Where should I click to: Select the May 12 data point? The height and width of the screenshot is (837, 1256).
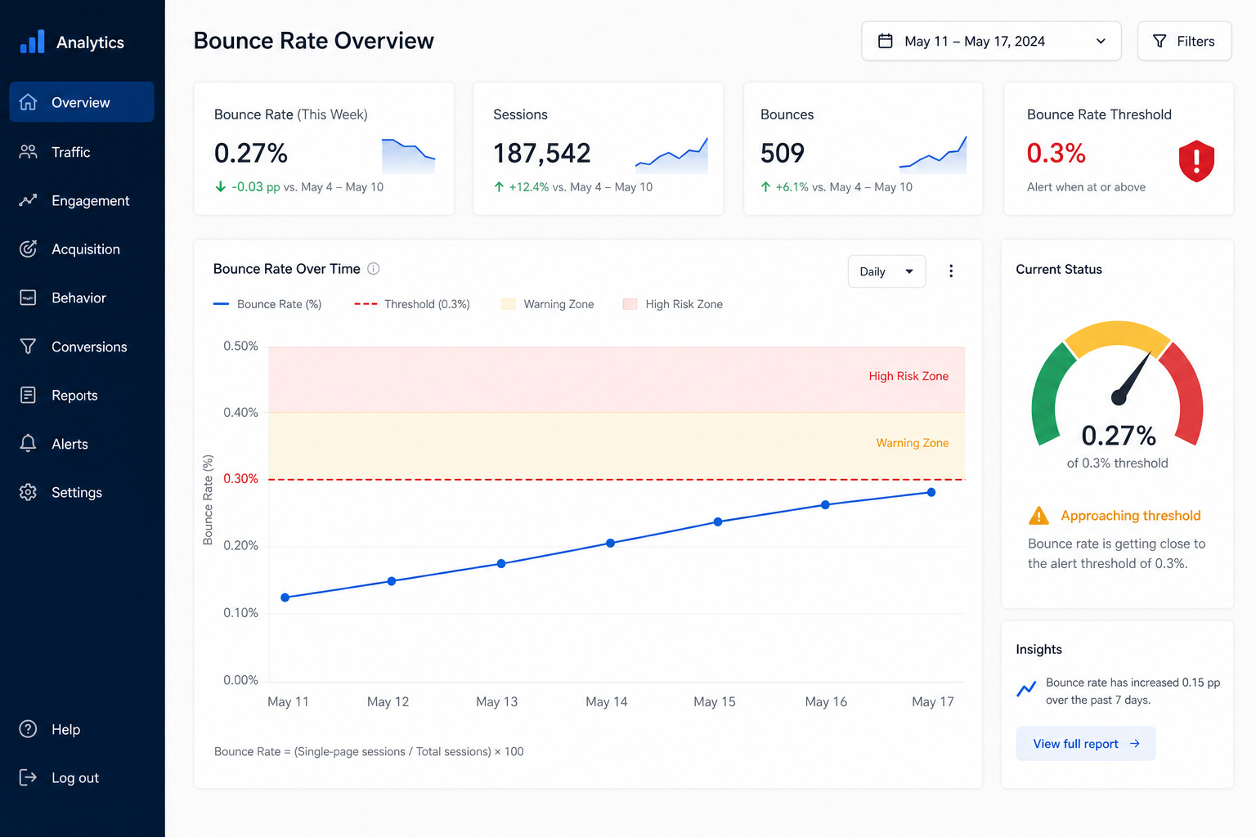[392, 581]
